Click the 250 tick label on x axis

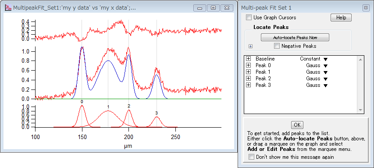(x=175, y=137)
